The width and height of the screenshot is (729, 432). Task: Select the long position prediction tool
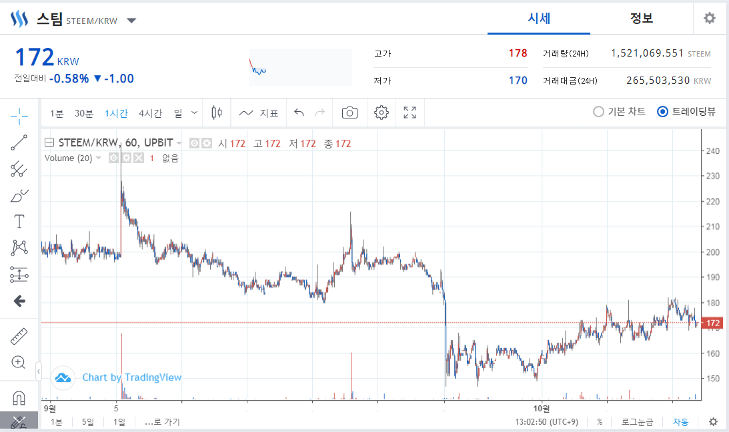pyautogui.click(x=19, y=275)
